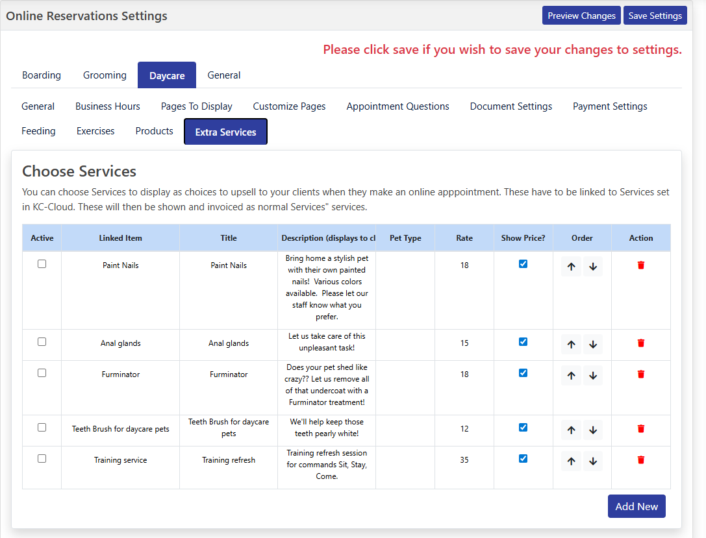Viewport: 706px width, 538px height.
Task: Open the Business Hours sub-tab
Action: [108, 106]
